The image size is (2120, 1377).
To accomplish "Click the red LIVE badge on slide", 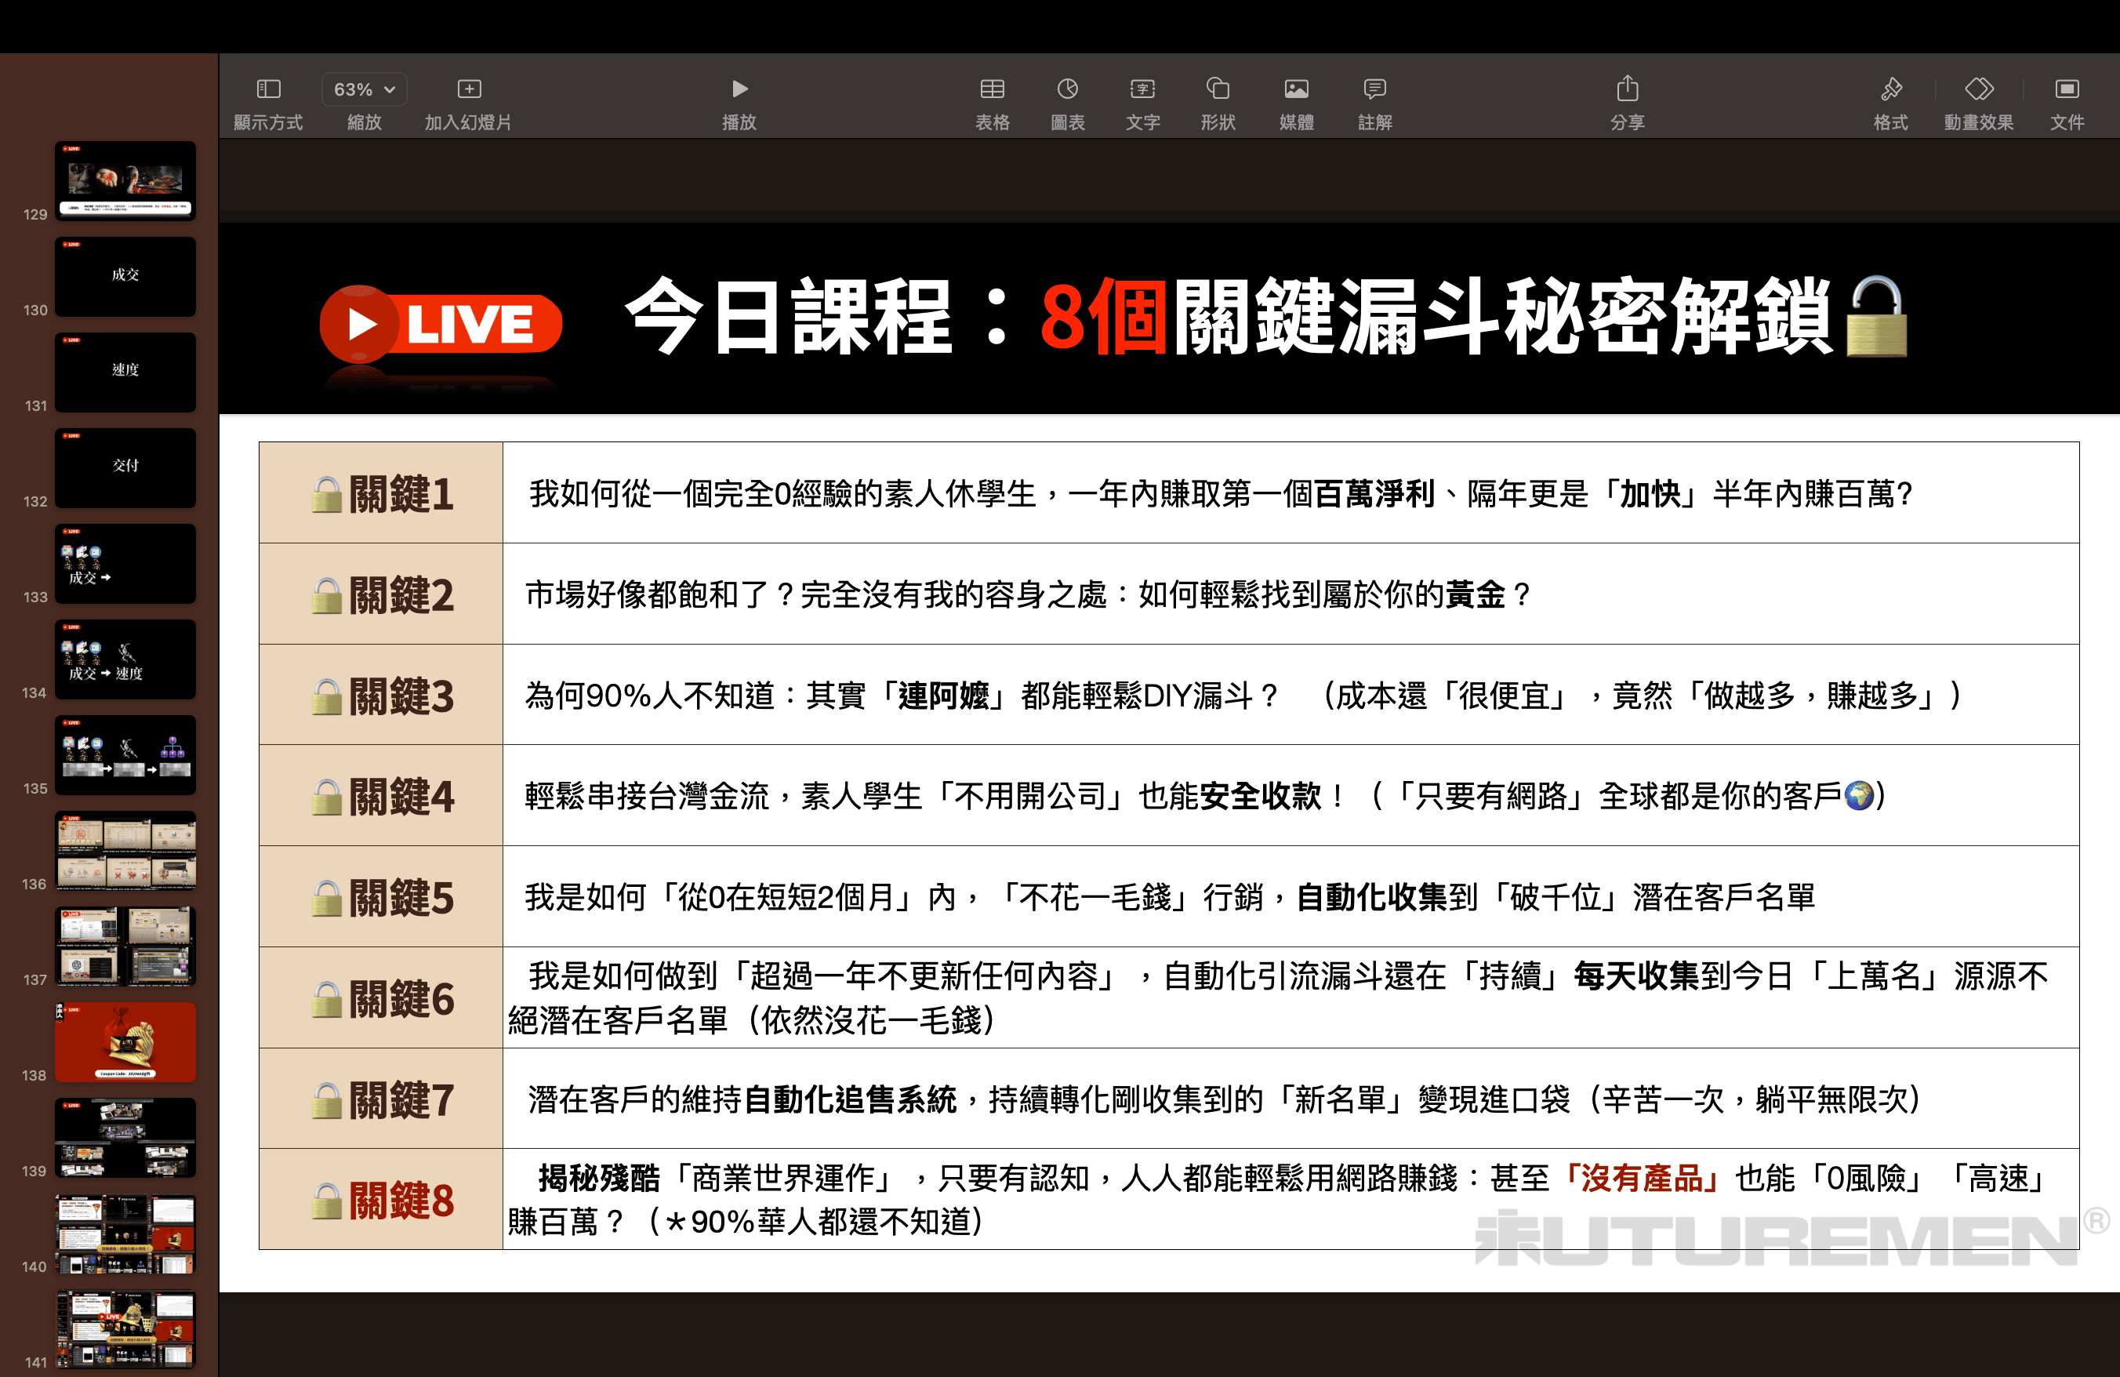I will coord(441,323).
